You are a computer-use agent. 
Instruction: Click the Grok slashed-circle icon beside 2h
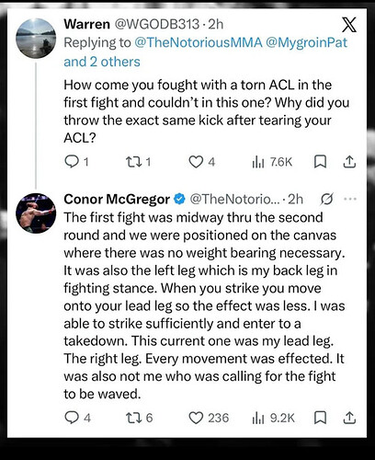[326, 200]
